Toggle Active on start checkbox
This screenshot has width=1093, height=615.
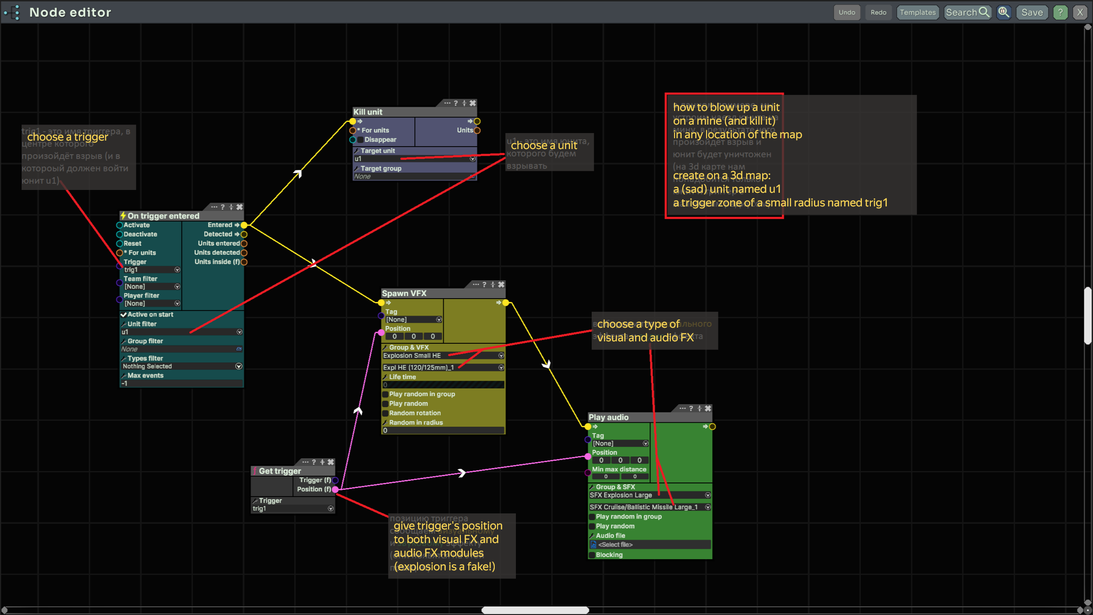(x=124, y=315)
